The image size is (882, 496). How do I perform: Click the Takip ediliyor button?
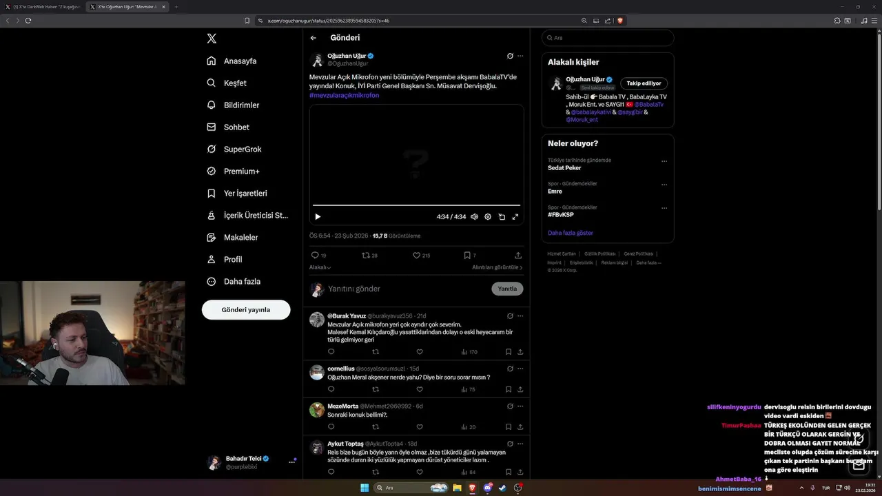coord(644,83)
